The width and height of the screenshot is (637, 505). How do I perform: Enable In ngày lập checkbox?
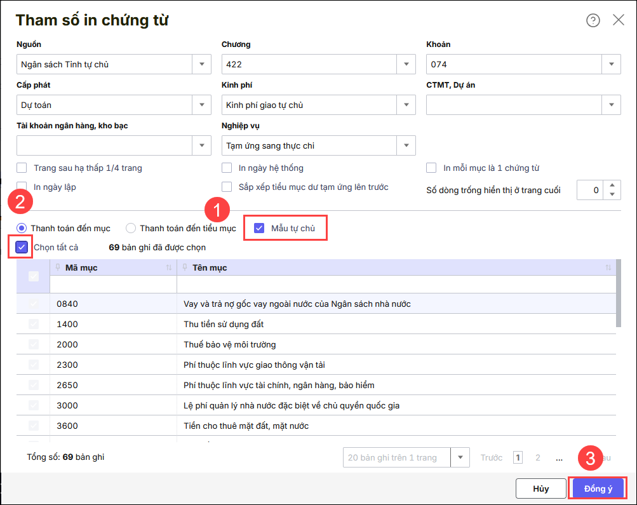pyautogui.click(x=22, y=187)
